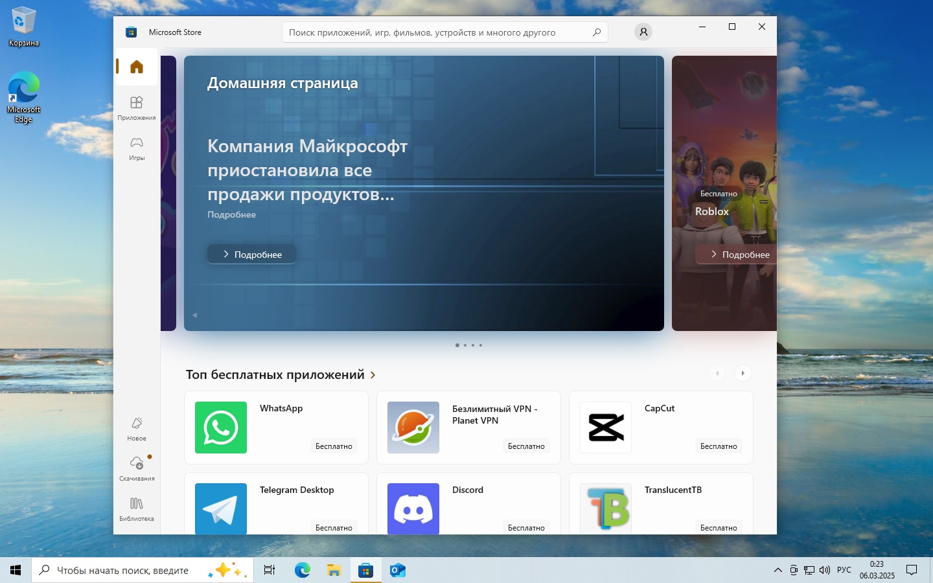
Task: Open the user account profile icon
Action: tap(643, 32)
